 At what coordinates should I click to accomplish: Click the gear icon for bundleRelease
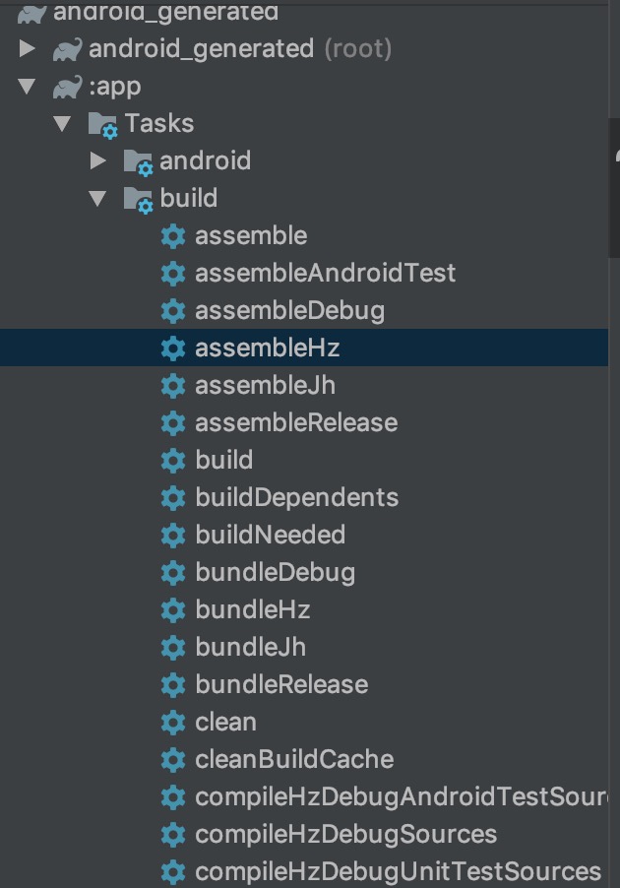[174, 684]
